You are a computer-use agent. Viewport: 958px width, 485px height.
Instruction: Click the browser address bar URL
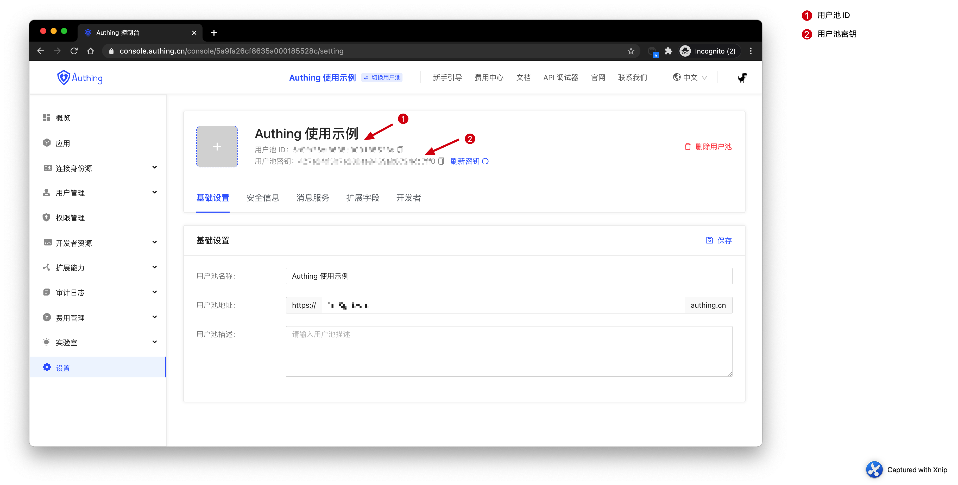pos(231,51)
